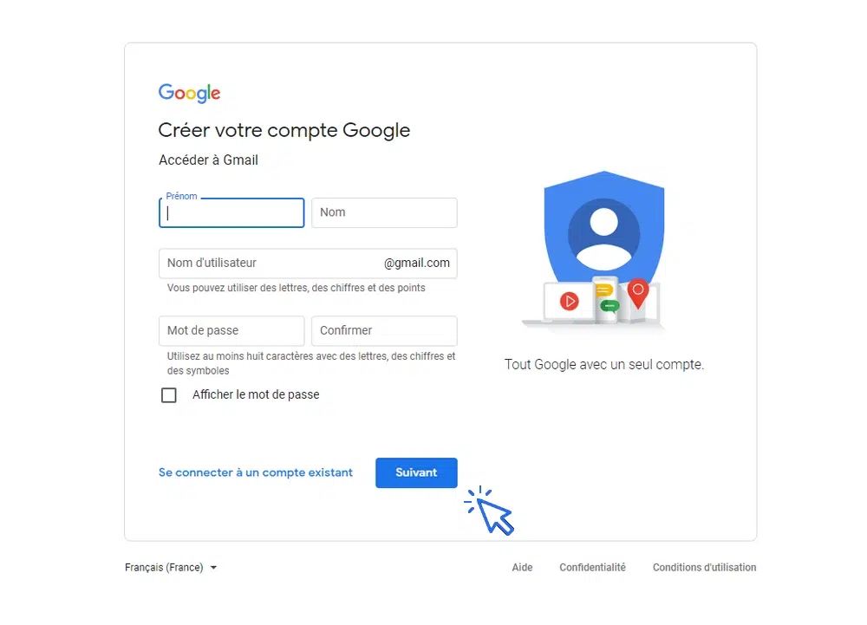Open the 'Conditions d'utilisation' link
867x625 pixels.
click(704, 567)
